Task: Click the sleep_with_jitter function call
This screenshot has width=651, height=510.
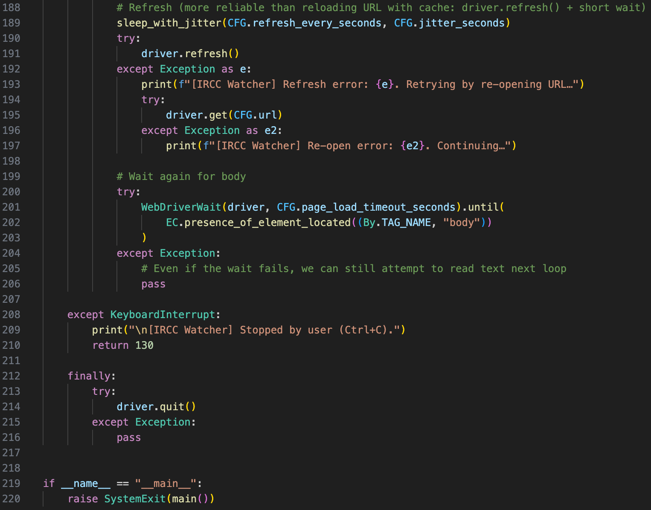Action: point(169,23)
